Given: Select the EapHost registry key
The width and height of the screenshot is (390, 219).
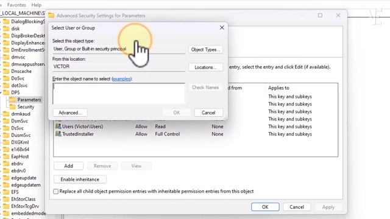Looking at the screenshot, I should pyautogui.click(x=19, y=156).
